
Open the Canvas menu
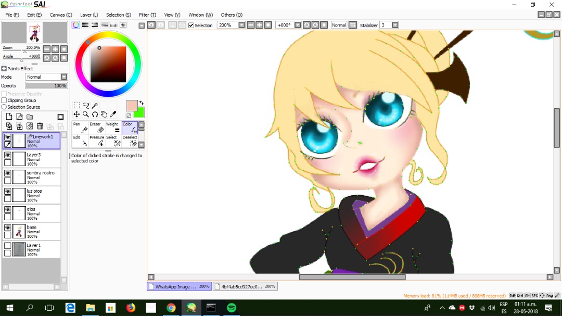tap(60, 15)
